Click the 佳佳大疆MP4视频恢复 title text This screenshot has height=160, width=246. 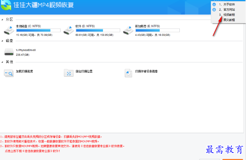(44, 5)
